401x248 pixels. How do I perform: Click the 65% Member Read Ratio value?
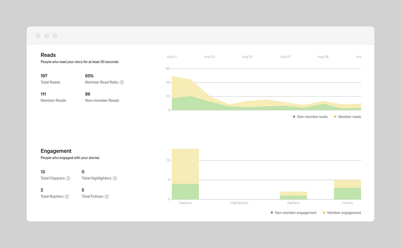(x=89, y=76)
